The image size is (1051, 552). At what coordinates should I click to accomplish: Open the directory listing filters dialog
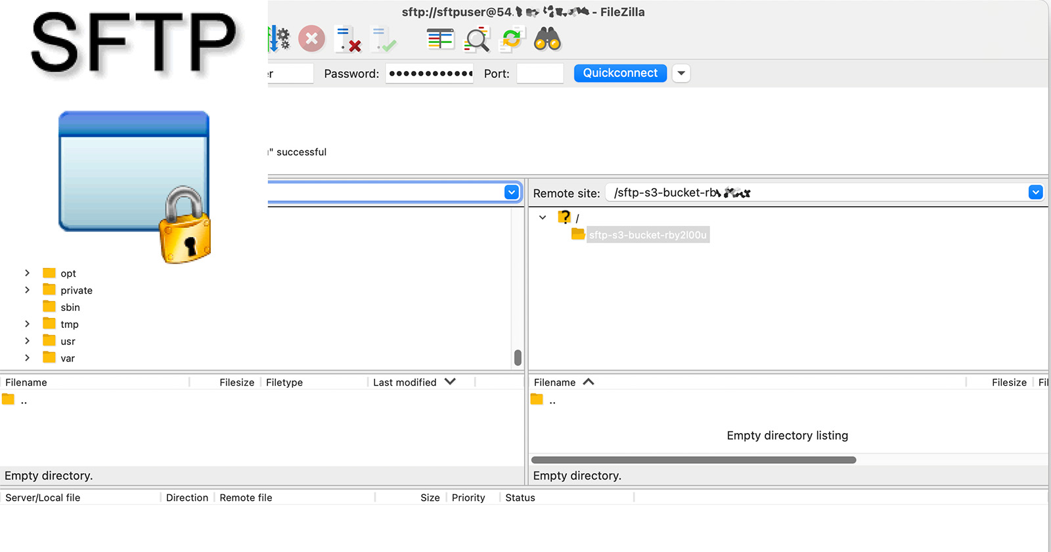coord(440,39)
